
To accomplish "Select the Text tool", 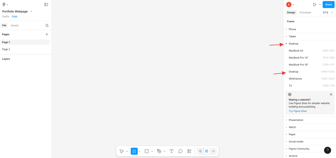I will point(172,151).
